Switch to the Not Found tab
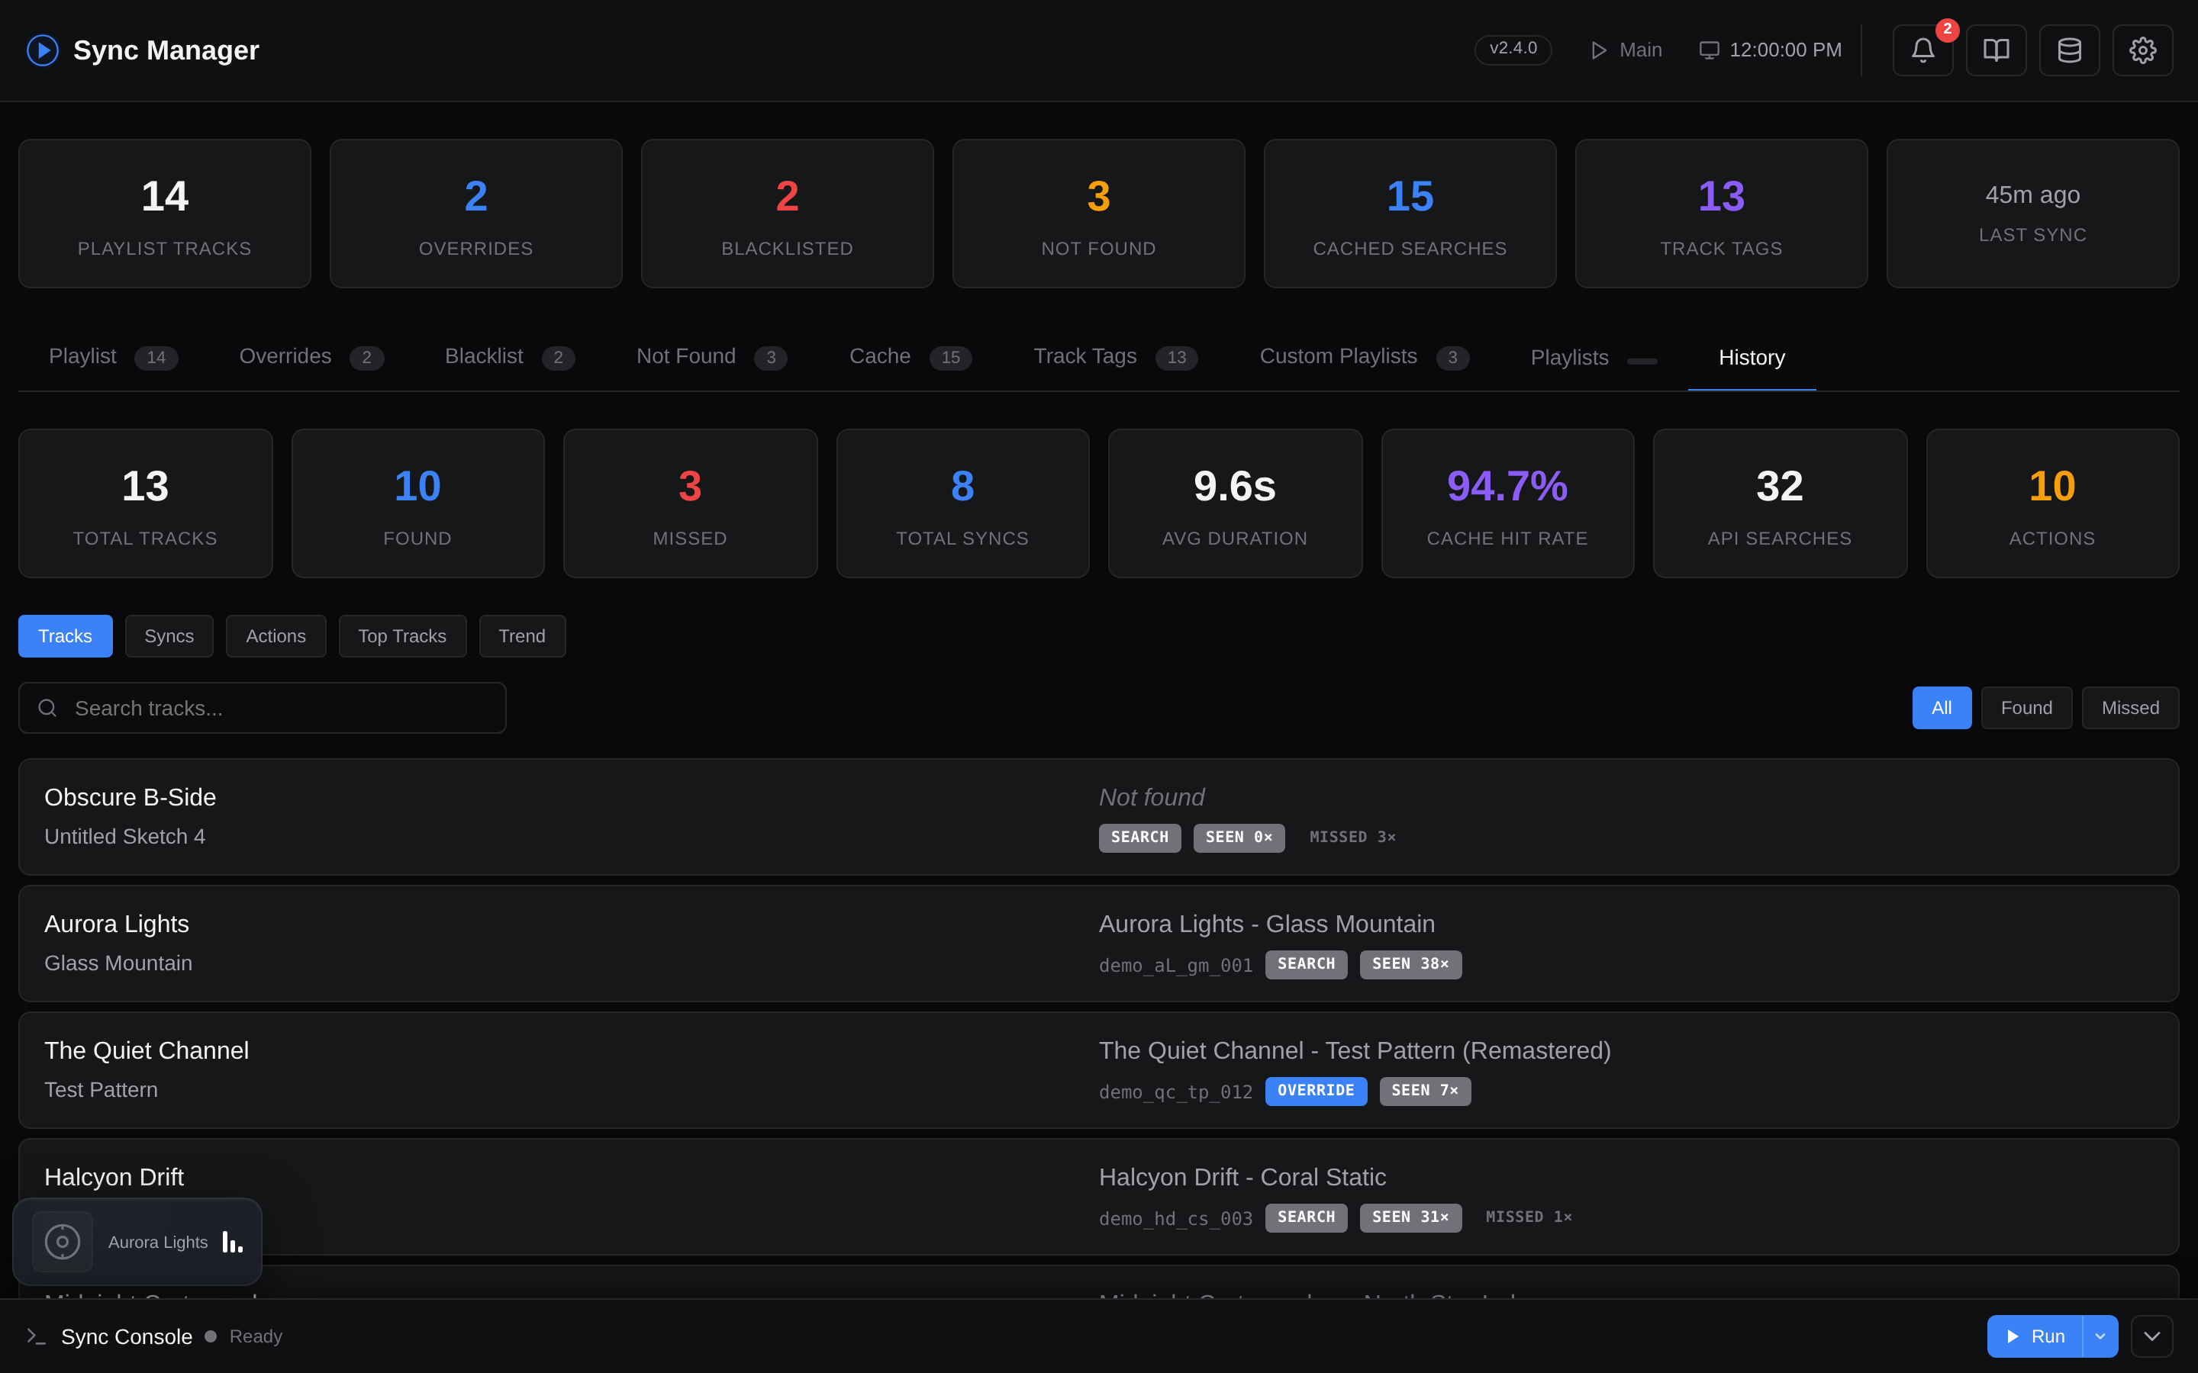This screenshot has height=1373, width=2198. [x=711, y=356]
